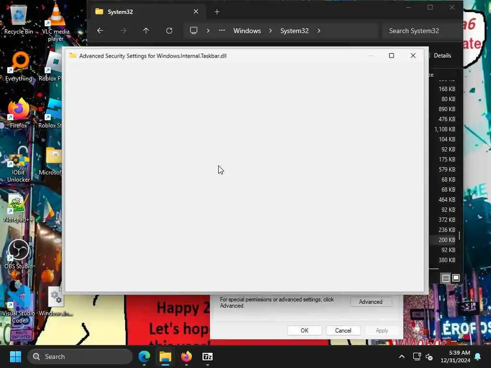Open muted volume tray icon
Screen dimensions: 491x368
[x=429, y=356]
